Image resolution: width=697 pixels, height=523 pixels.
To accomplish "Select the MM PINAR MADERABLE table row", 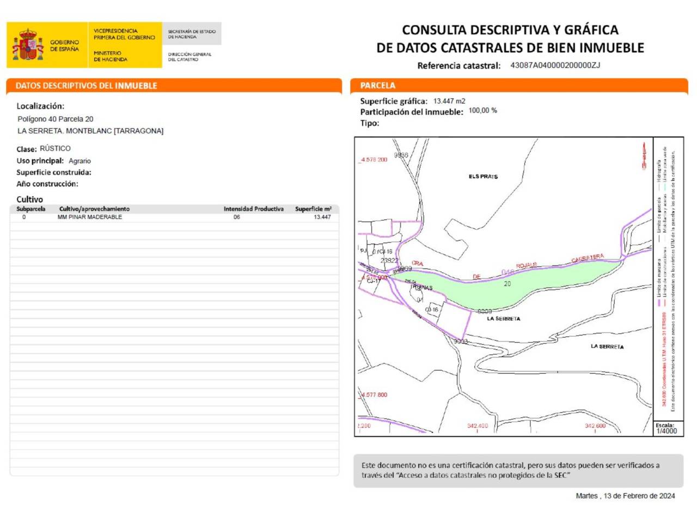I will [174, 217].
